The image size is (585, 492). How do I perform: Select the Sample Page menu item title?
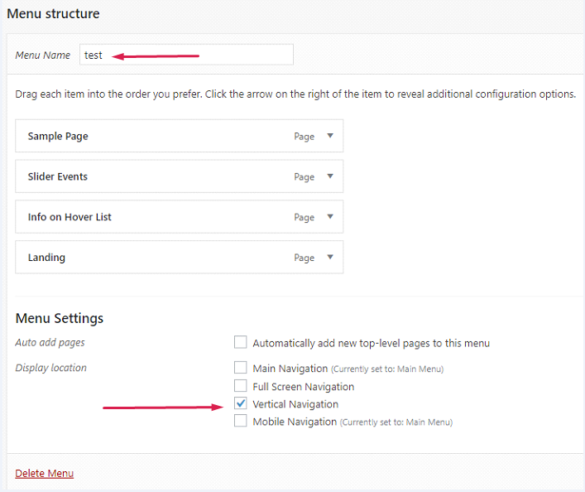[58, 136]
